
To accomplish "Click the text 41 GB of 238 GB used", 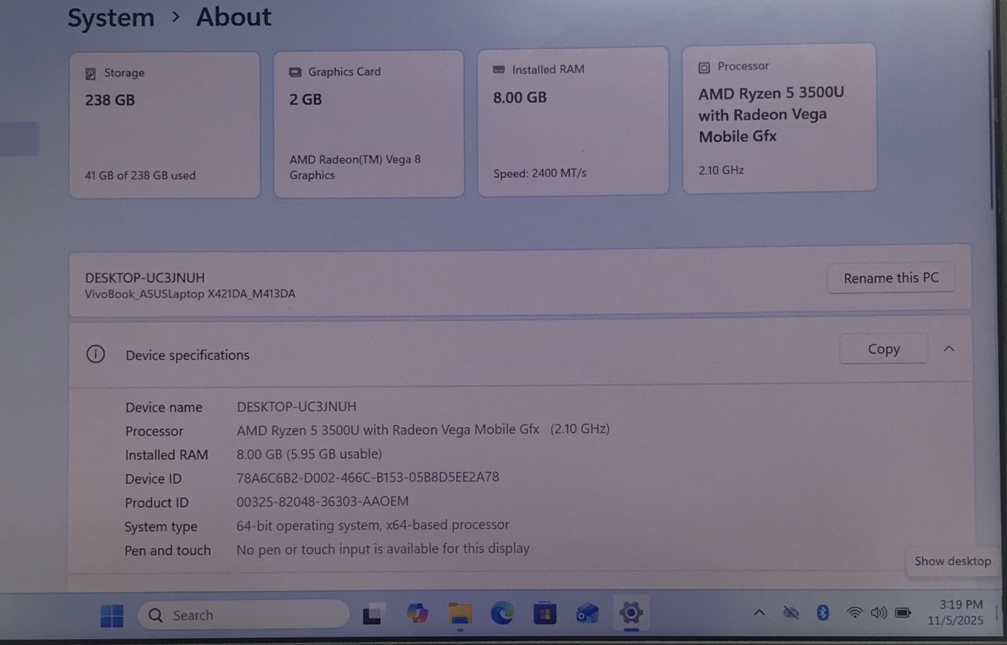I will 140,175.
